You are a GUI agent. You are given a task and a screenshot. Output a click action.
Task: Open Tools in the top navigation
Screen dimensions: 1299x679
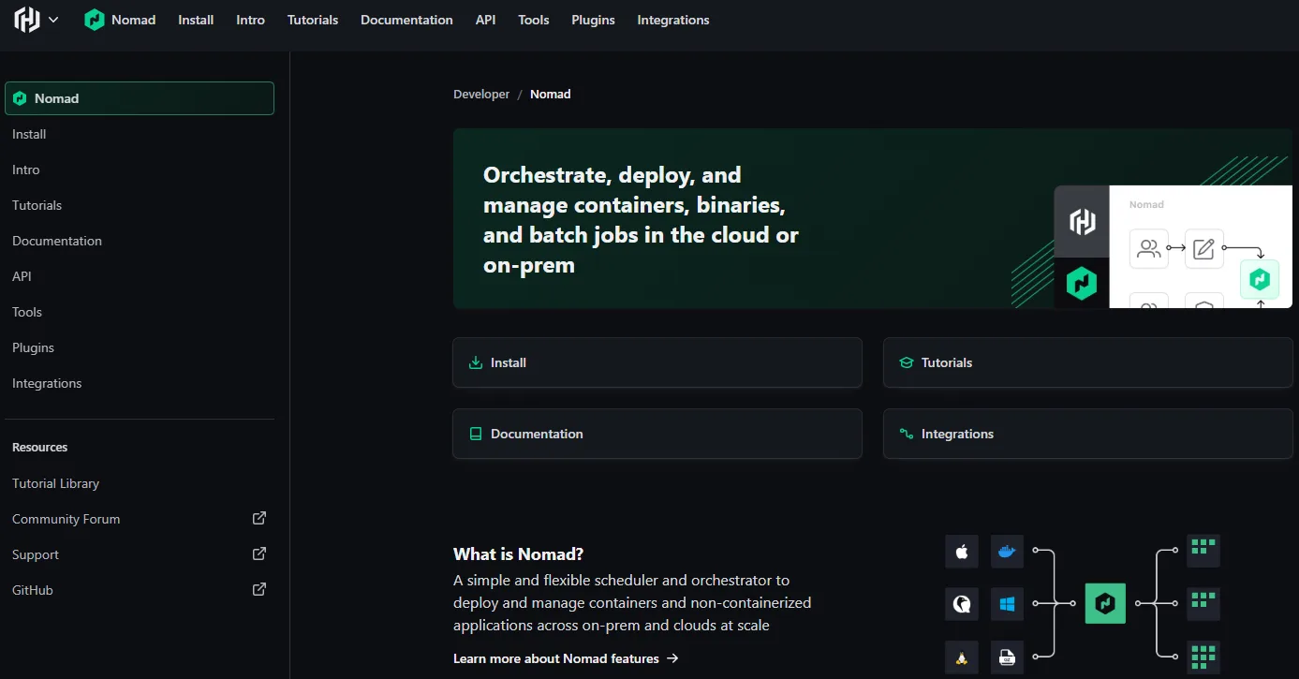pos(534,20)
